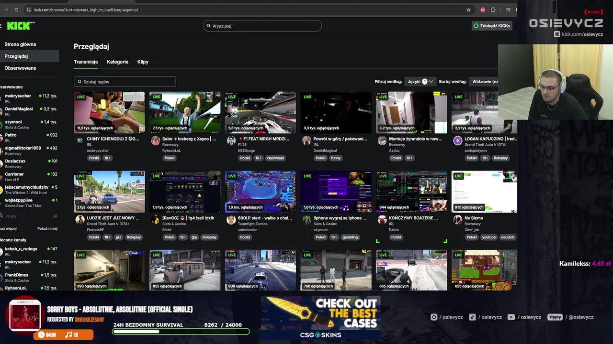Open PisicelaRP's avatar under LUDZIE JEST JUZ NOWY
This screenshot has height=344, width=613.
click(x=80, y=220)
